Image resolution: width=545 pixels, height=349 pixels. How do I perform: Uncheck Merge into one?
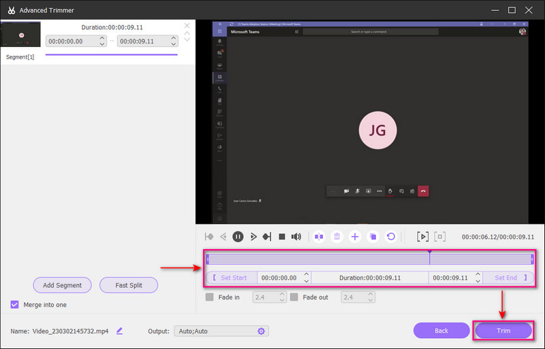pos(14,305)
